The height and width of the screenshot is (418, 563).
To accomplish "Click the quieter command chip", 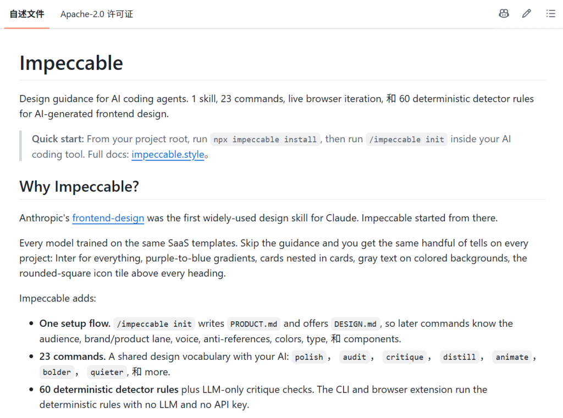I will pos(107,372).
